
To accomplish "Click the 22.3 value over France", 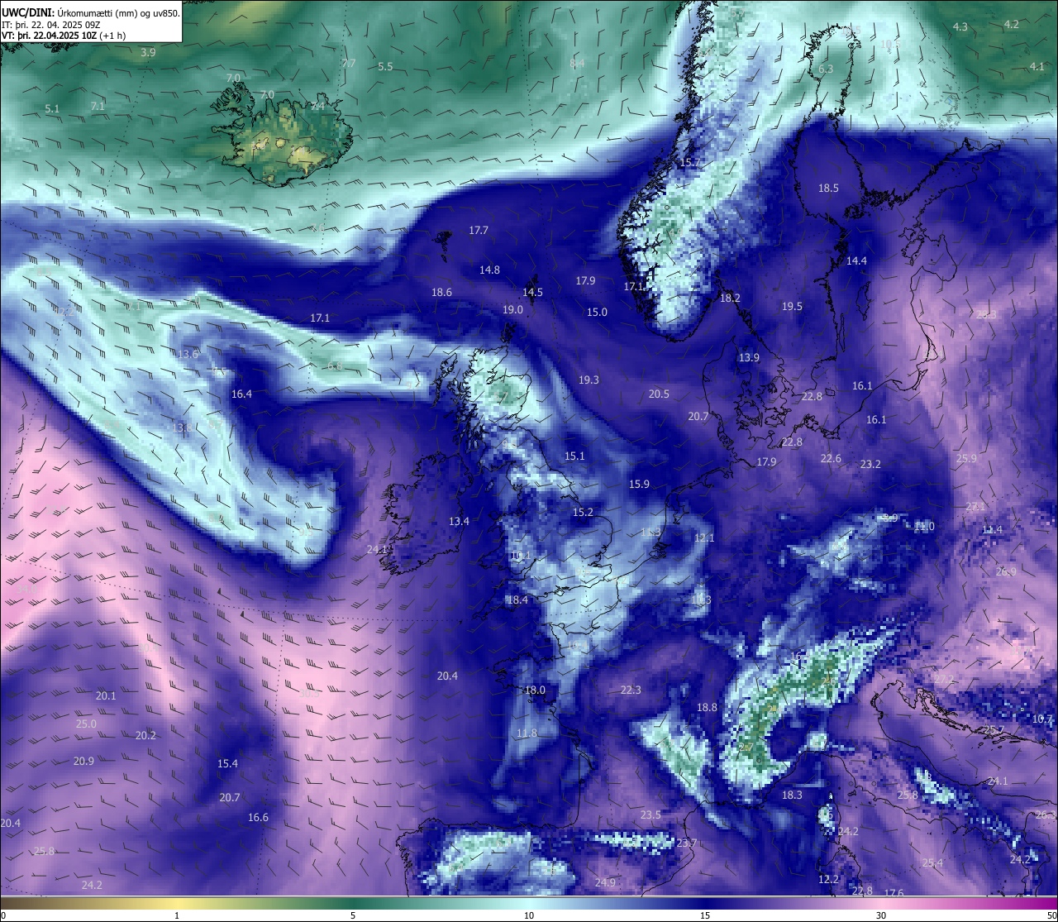I will tap(631, 690).
